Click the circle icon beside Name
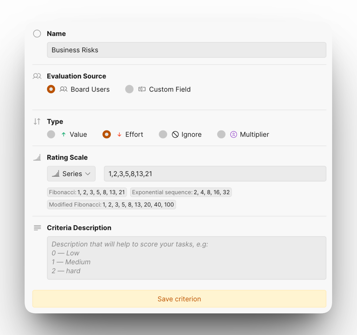Screen dimensions: 357x335 [x=37, y=33]
